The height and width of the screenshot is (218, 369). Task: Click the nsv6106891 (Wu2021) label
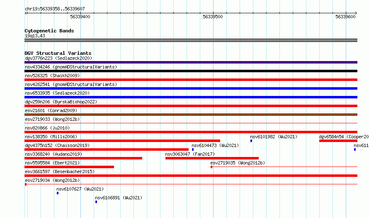pyautogui.click(x=119, y=198)
